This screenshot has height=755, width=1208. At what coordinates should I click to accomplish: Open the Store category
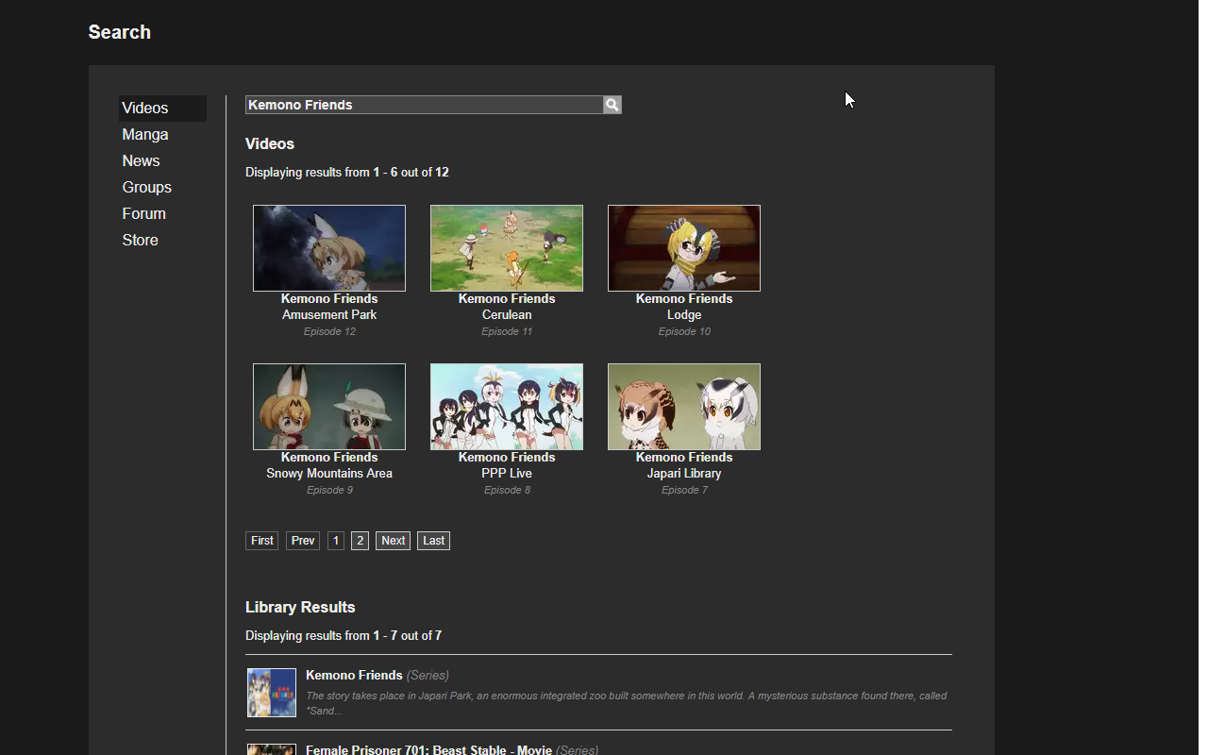point(140,241)
